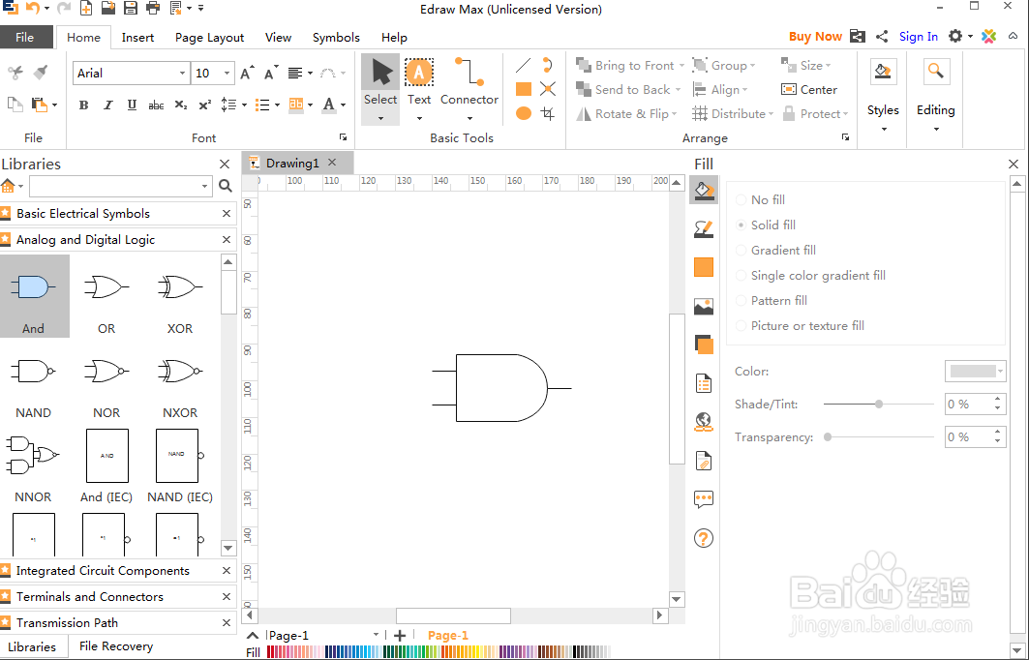Adjust the Shade/Tint slider handle
1029x660 pixels.
pyautogui.click(x=879, y=405)
